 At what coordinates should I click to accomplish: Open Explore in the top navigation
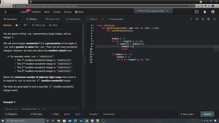click(25, 12)
